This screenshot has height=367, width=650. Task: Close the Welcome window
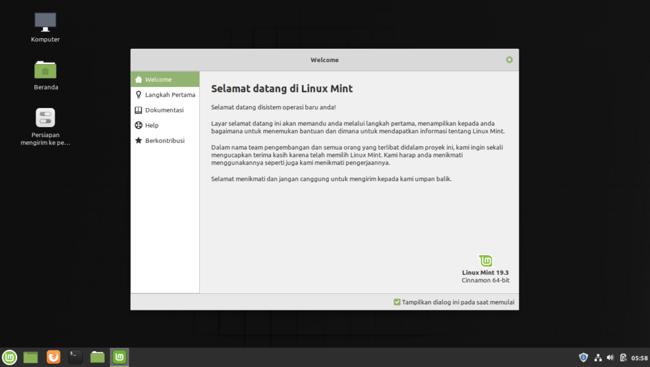(509, 60)
